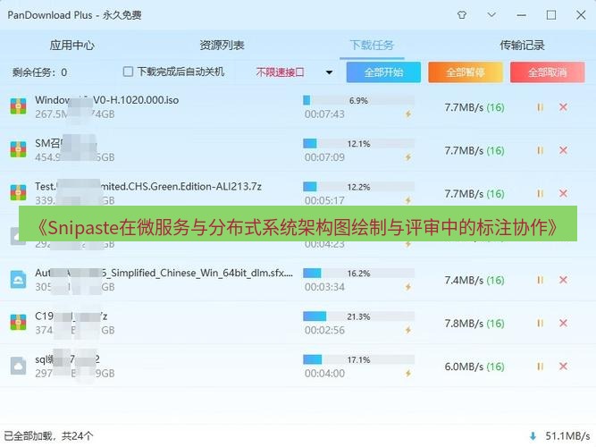Cancel the C19 download at 21.3%
The height and width of the screenshot is (447, 596).
(x=563, y=324)
